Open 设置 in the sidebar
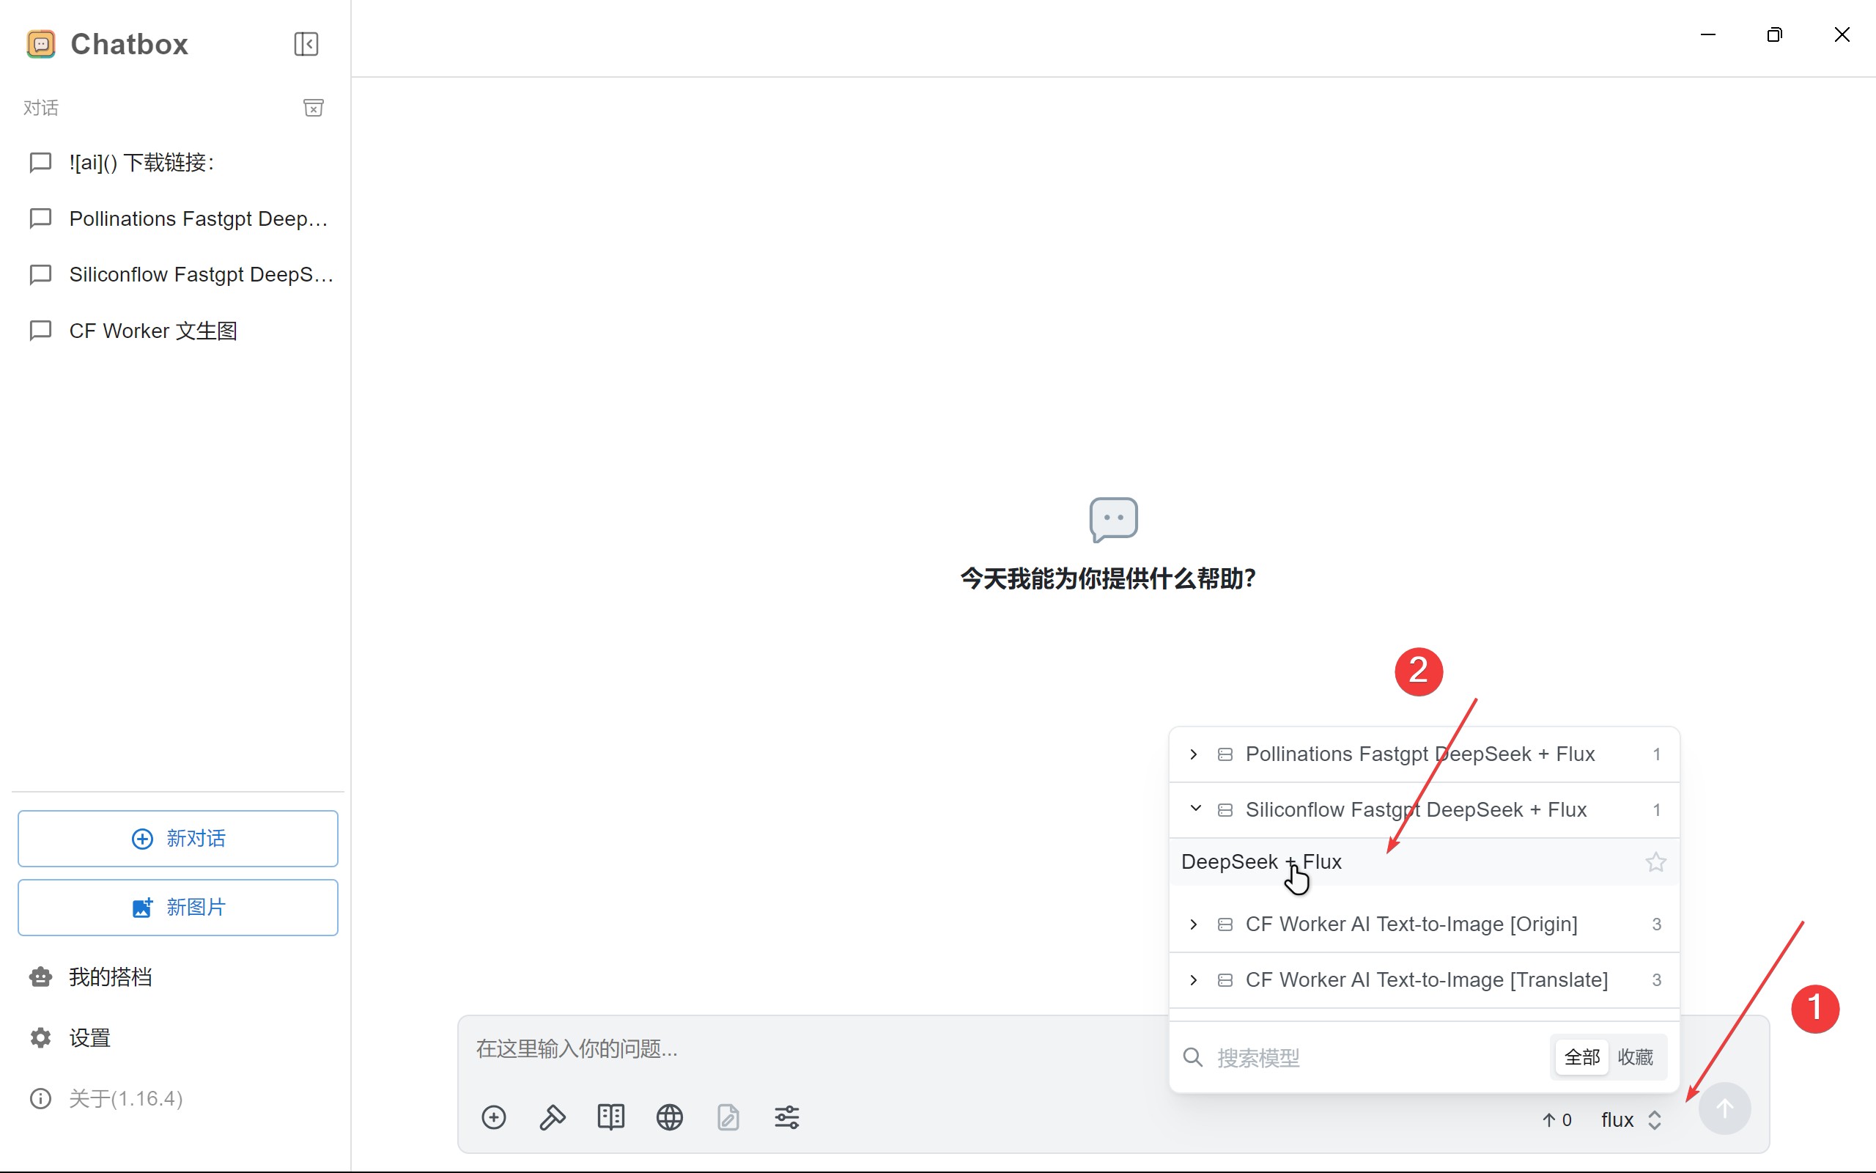 [x=89, y=1037]
